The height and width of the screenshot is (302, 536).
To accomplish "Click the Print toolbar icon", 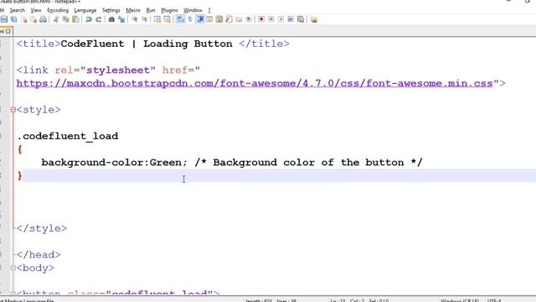I will pyautogui.click(x=43, y=19).
